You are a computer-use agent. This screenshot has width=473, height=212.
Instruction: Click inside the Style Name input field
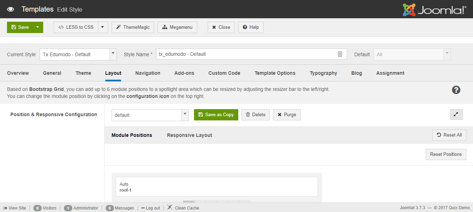pos(246,54)
